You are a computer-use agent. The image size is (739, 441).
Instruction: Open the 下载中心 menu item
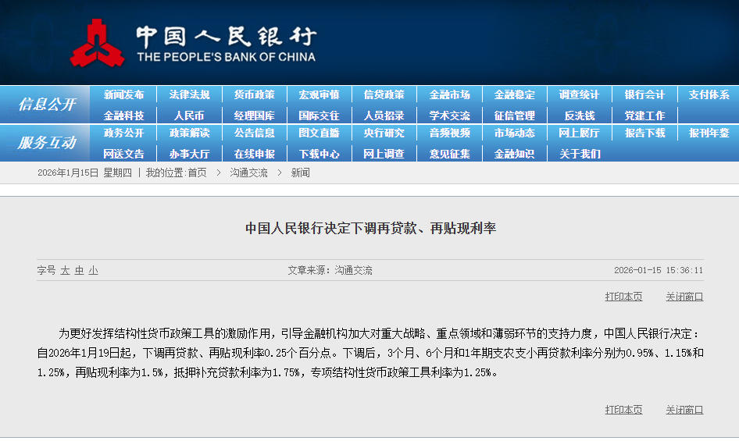[319, 154]
